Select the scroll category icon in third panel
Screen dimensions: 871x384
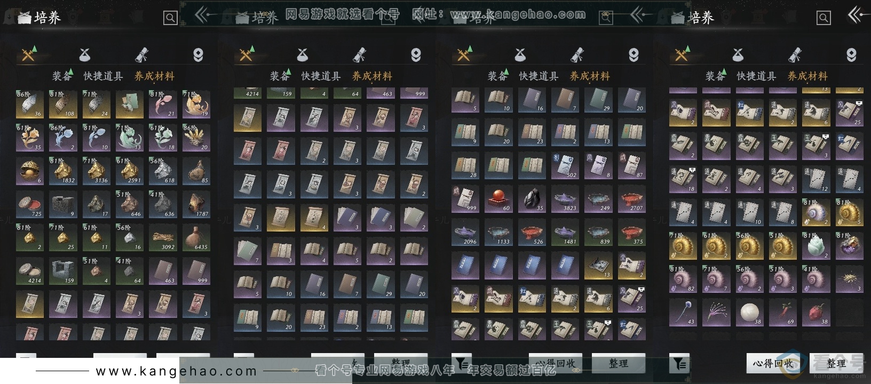[577, 54]
